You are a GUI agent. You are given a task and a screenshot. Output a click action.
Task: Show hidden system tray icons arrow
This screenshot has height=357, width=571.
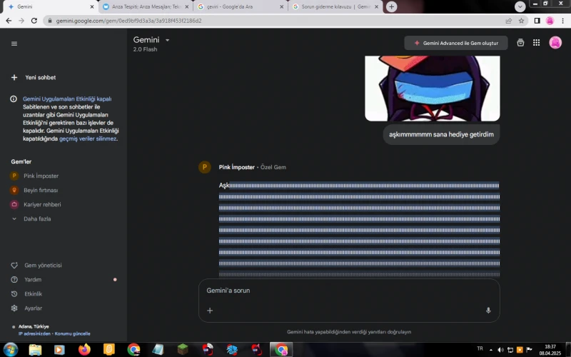coord(491,350)
